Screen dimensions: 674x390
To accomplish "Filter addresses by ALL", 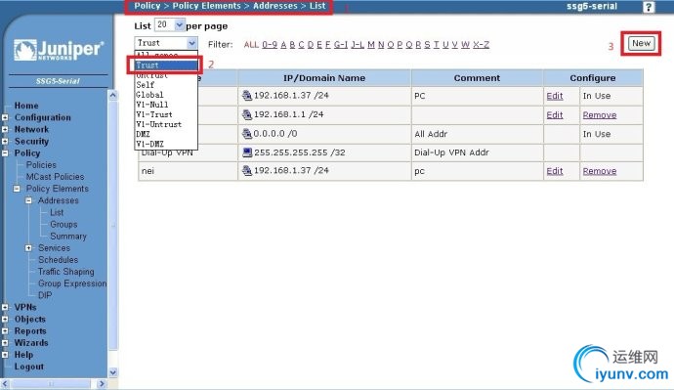I will click(x=251, y=44).
